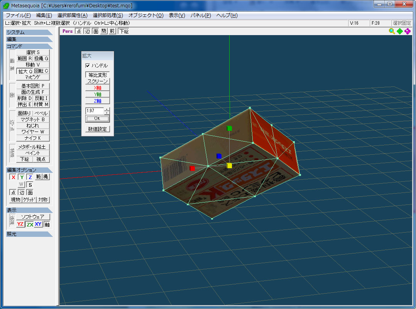416x309 pixels.
Task: Activate the 移動 V move tool
Action: (x=33, y=64)
